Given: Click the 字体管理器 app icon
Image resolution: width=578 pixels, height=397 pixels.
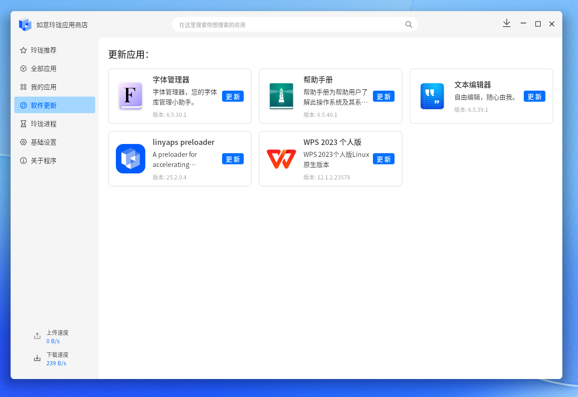Looking at the screenshot, I should 131,96.
